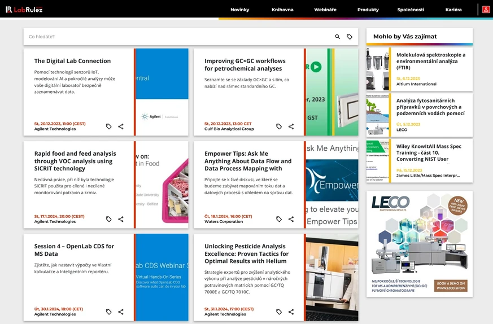Tag the Empower Tips webinar

(x=279, y=219)
